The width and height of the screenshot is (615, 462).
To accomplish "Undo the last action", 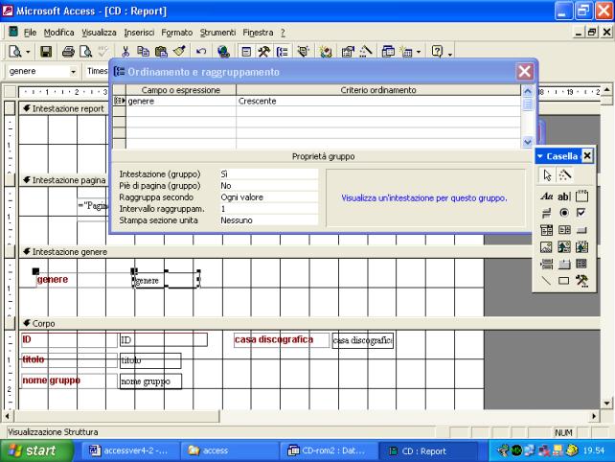I will tap(201, 52).
